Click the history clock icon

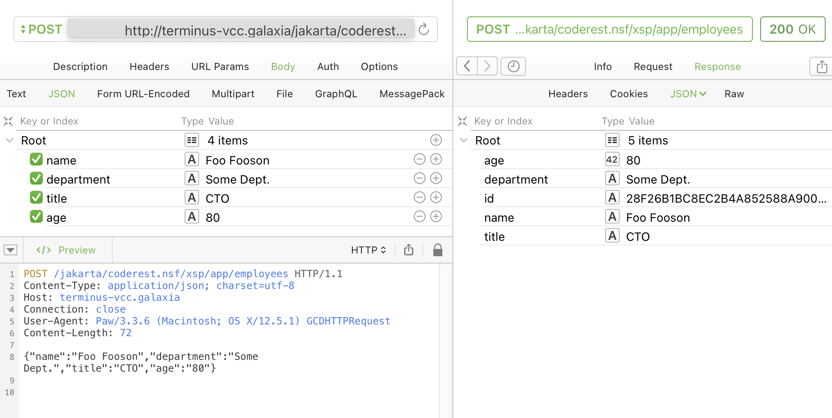point(513,66)
